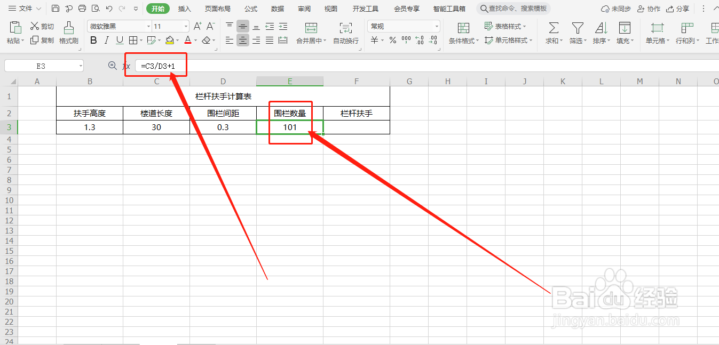Increase decimal places icon
The height and width of the screenshot is (345, 719).
[x=420, y=40]
